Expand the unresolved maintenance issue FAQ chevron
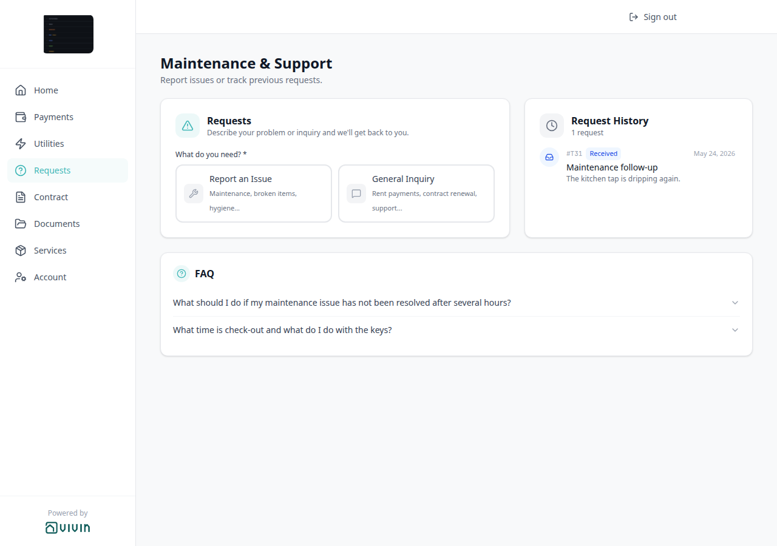 pos(735,303)
